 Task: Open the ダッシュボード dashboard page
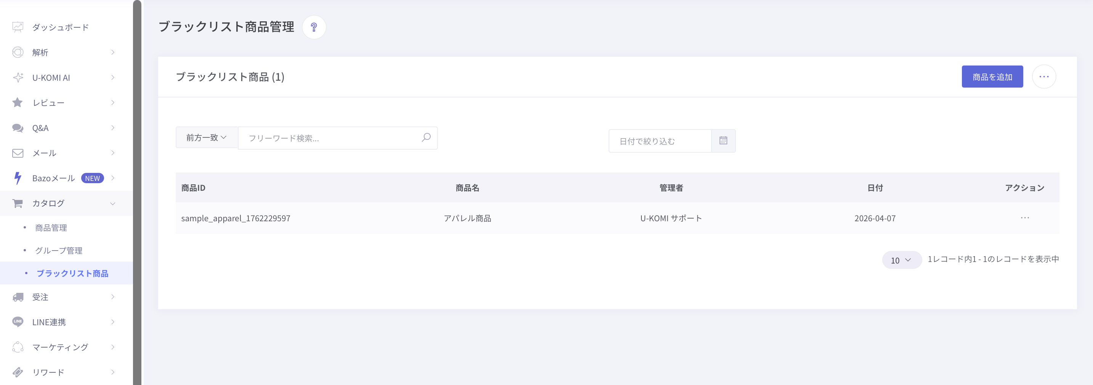coord(60,27)
